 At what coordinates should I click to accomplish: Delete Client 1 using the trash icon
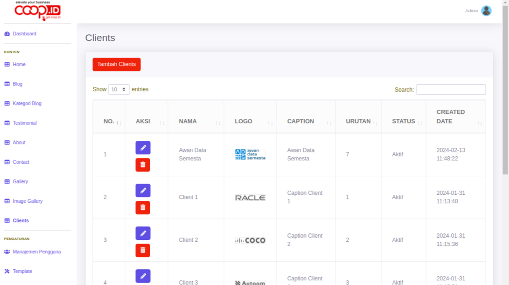[x=143, y=207]
